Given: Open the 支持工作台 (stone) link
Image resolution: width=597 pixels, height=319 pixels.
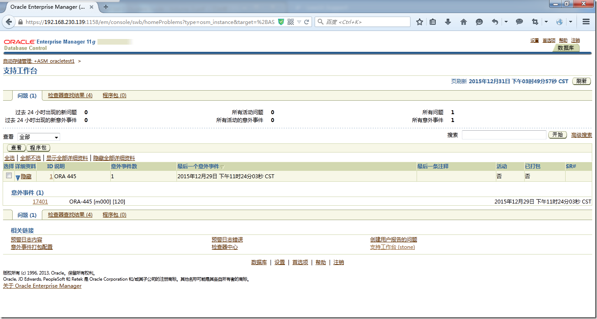Looking at the screenshot, I should pos(393,247).
